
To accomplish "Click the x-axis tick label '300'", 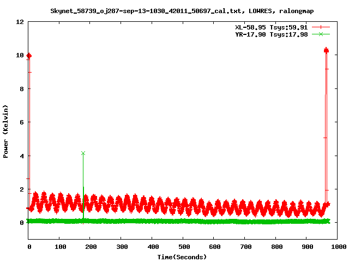I will (122, 247).
